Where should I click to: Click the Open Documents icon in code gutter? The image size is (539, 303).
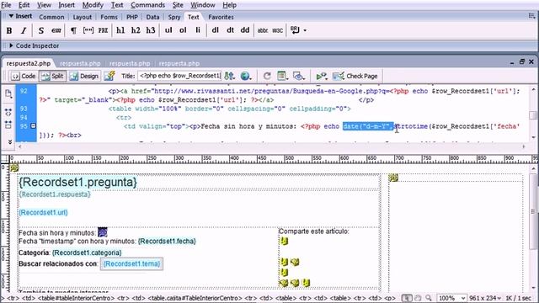(8, 93)
